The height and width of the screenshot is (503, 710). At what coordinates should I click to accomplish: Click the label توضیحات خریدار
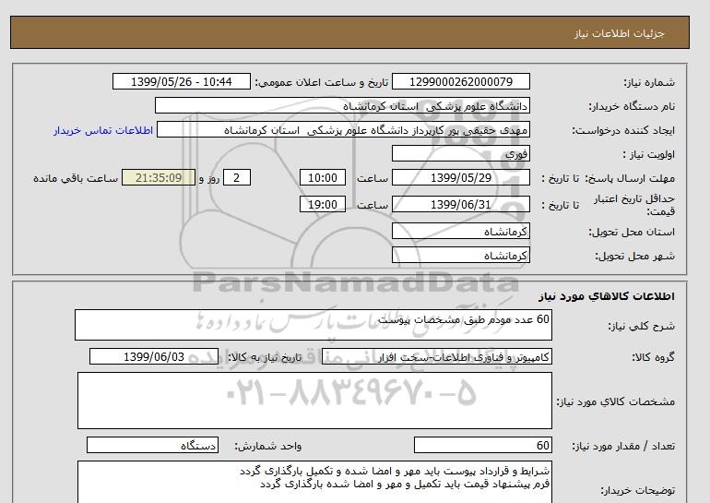pos(637,490)
